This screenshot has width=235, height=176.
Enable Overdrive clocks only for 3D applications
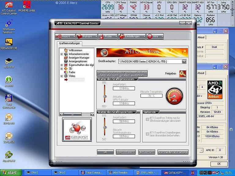coord(147,119)
